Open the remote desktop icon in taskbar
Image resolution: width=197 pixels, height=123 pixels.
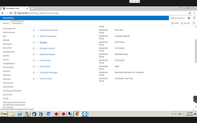[x=70, y=114]
